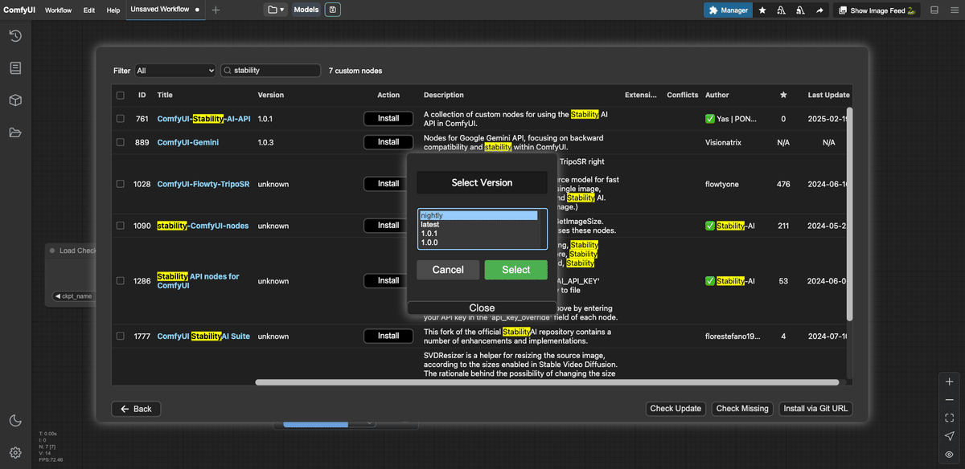
Task: Install ComfyUI StabilityAI Suite node
Action: coord(388,336)
